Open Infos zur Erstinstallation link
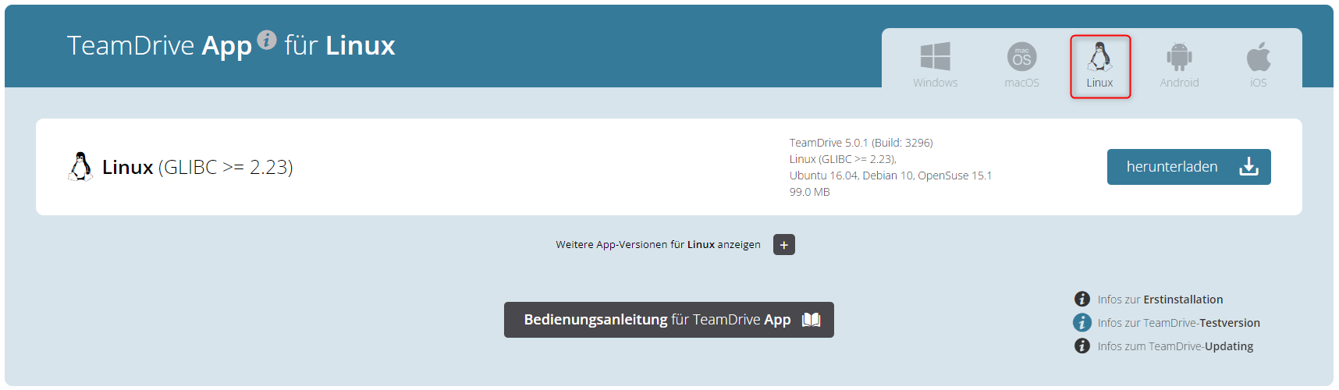The width and height of the screenshot is (1339, 390). [1160, 300]
